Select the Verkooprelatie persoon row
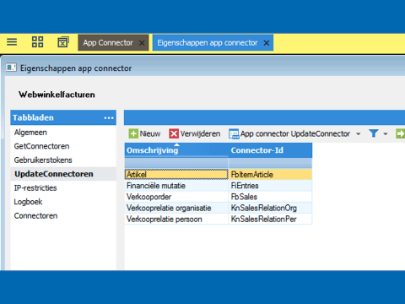 [x=176, y=219]
